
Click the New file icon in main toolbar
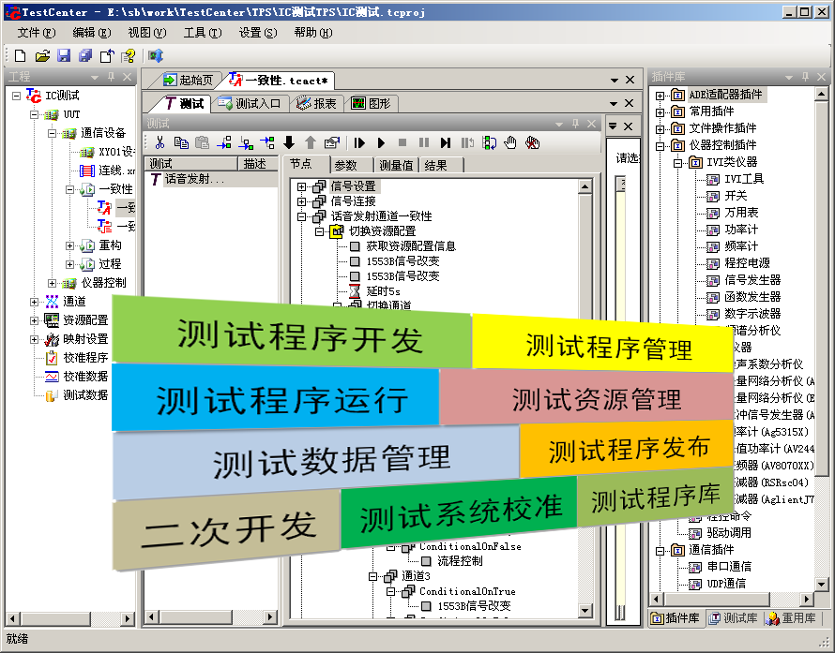pyautogui.click(x=20, y=56)
